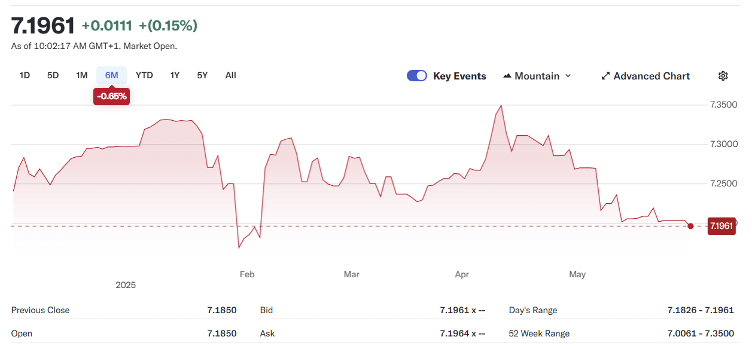Click the -0.65% performance badge
This screenshot has height=349, width=752.
[x=112, y=96]
